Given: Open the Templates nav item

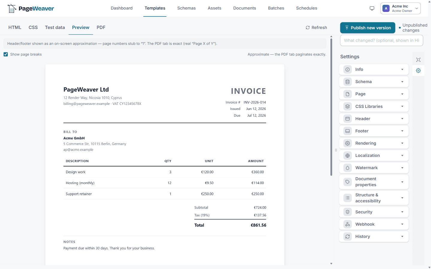Looking at the screenshot, I should coord(155,8).
